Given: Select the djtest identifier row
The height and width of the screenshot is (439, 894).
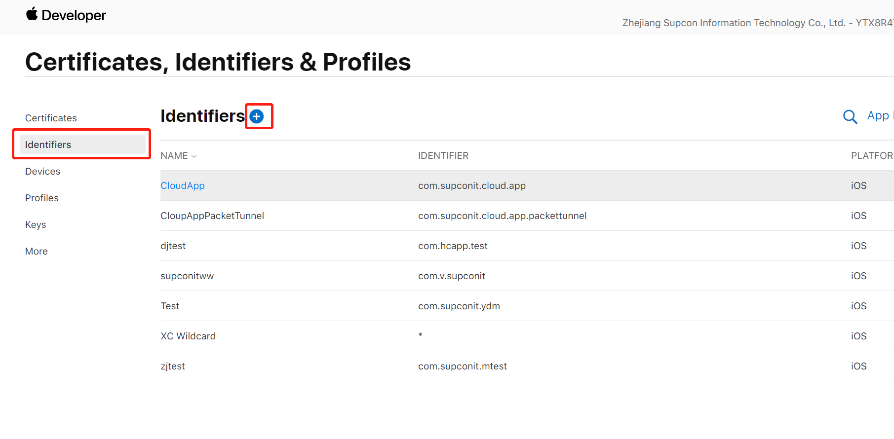Looking at the screenshot, I should point(527,246).
